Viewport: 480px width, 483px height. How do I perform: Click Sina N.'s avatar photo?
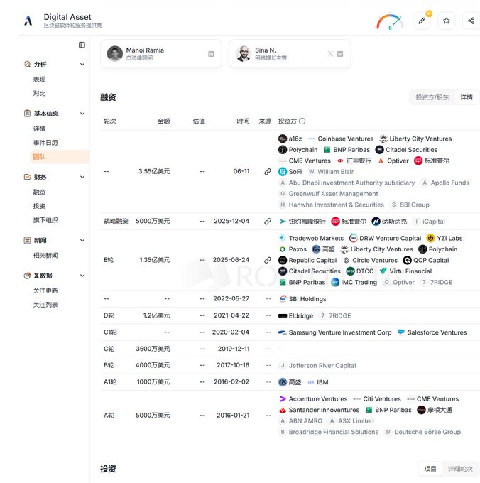[x=244, y=53]
